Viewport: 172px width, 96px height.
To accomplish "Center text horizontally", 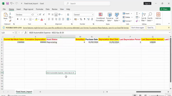I will (x=53, y=19).
